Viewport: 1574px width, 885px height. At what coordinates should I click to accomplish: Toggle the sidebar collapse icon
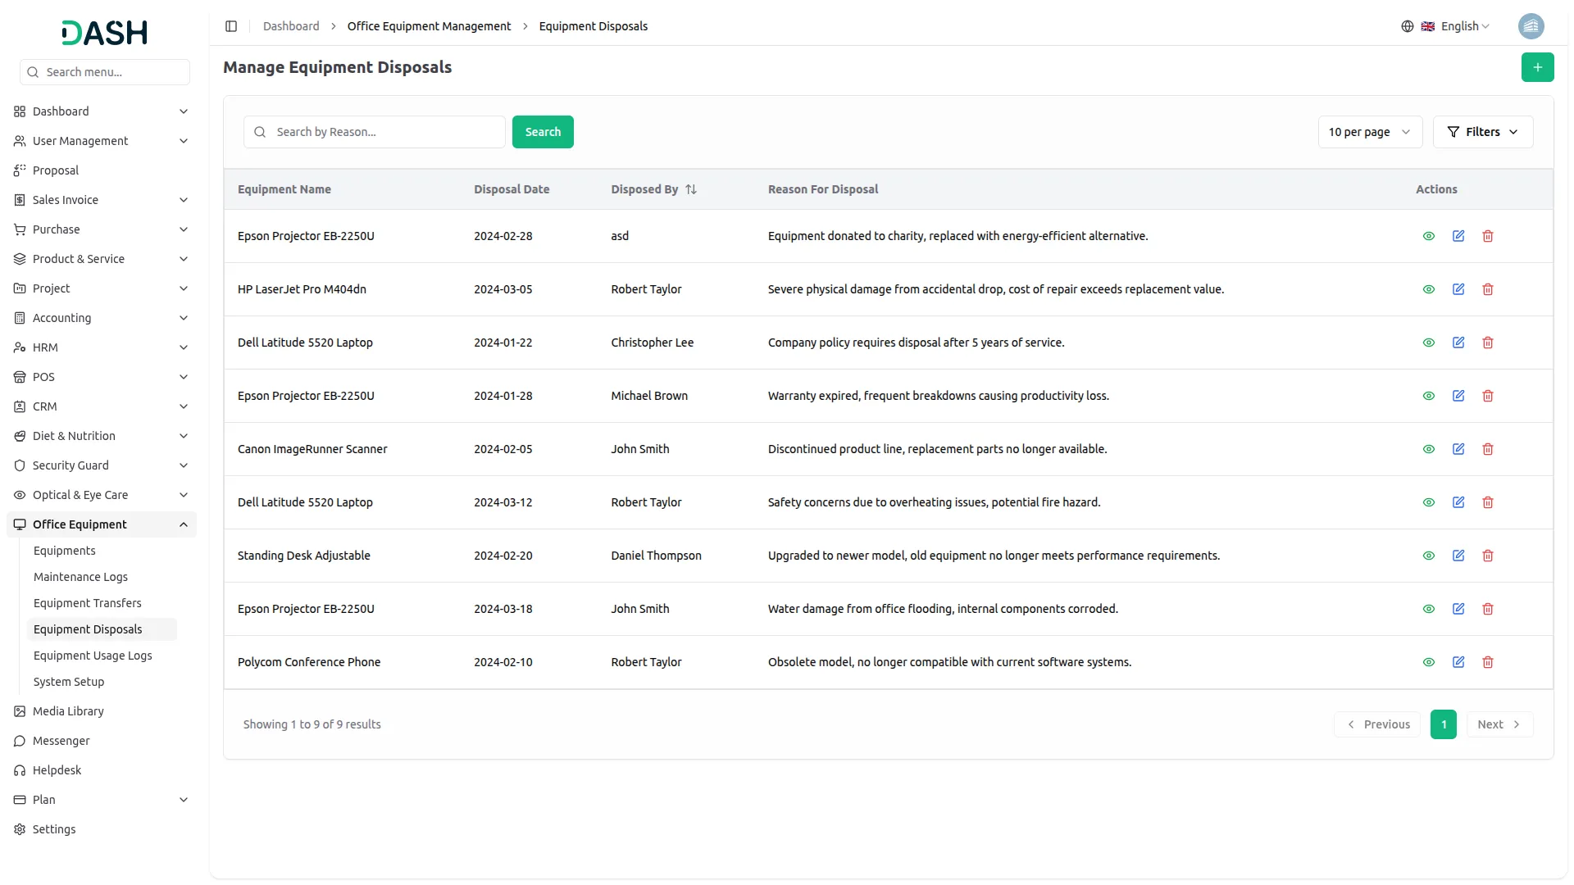point(231,26)
